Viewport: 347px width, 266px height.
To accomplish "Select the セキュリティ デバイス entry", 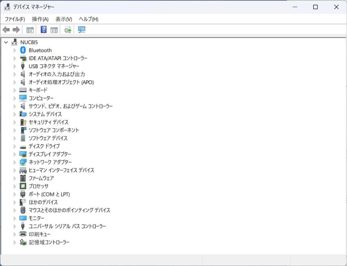I will (x=49, y=122).
